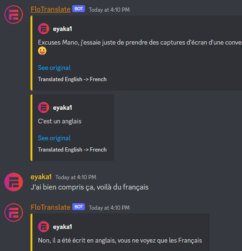The width and height of the screenshot is (242, 251).
Task: Open FloTranslate's avatar on the top message
Action: (x=14, y=15)
